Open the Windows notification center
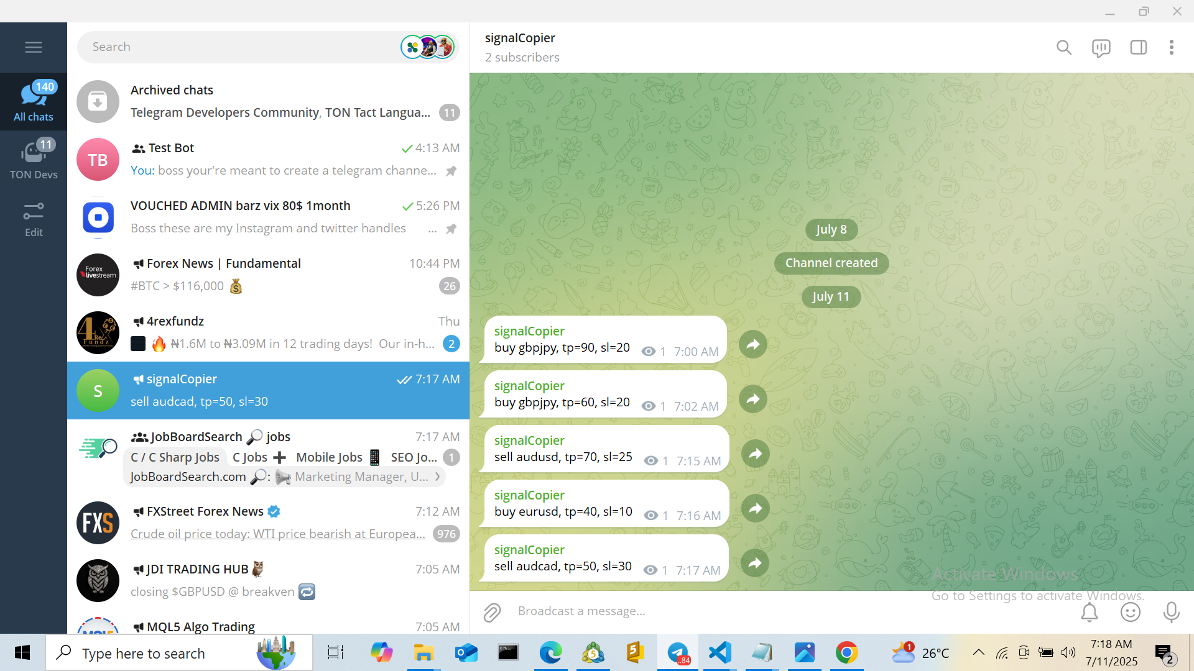1194x671 pixels. pos(1165,654)
